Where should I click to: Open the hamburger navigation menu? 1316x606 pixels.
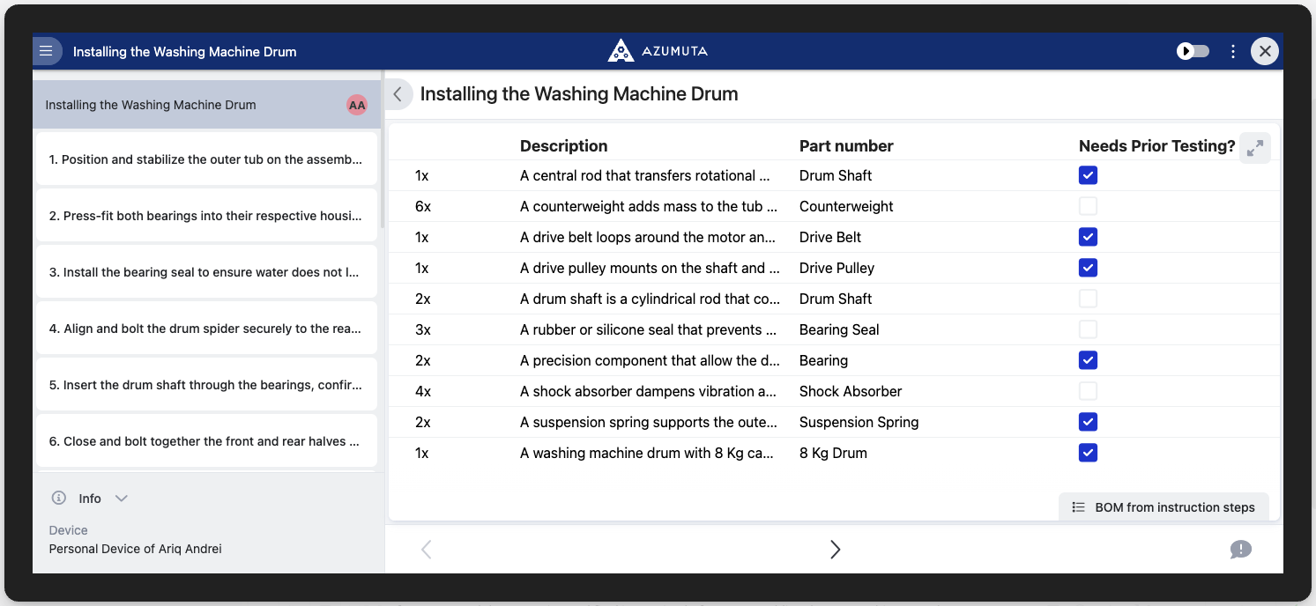click(47, 50)
